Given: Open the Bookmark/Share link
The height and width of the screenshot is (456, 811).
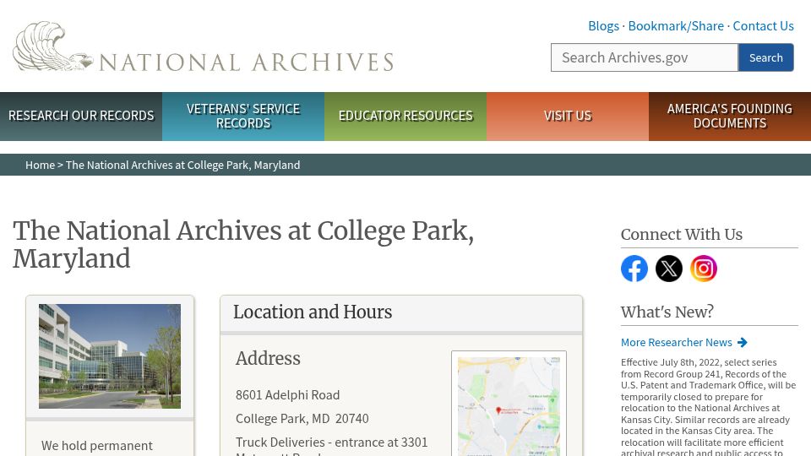Looking at the screenshot, I should [x=676, y=26].
